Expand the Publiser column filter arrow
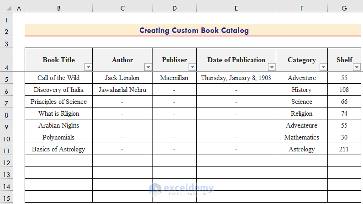The image size is (363, 204). click(192, 67)
